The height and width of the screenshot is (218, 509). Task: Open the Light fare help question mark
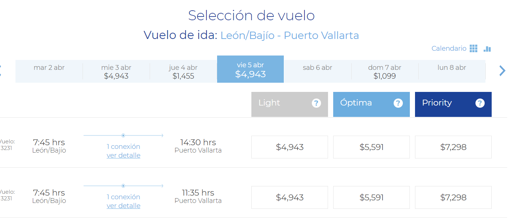316,103
